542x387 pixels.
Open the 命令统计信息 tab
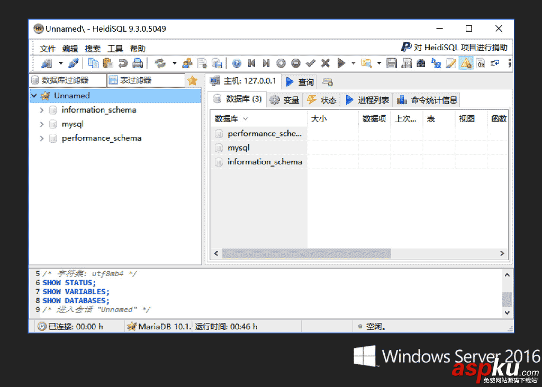[427, 100]
